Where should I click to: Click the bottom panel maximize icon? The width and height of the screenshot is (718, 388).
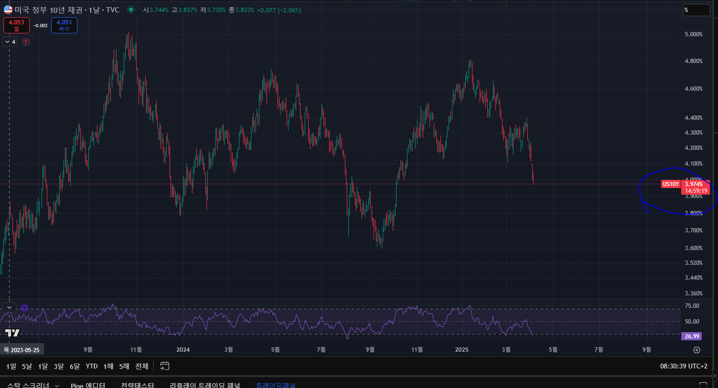[703, 385]
